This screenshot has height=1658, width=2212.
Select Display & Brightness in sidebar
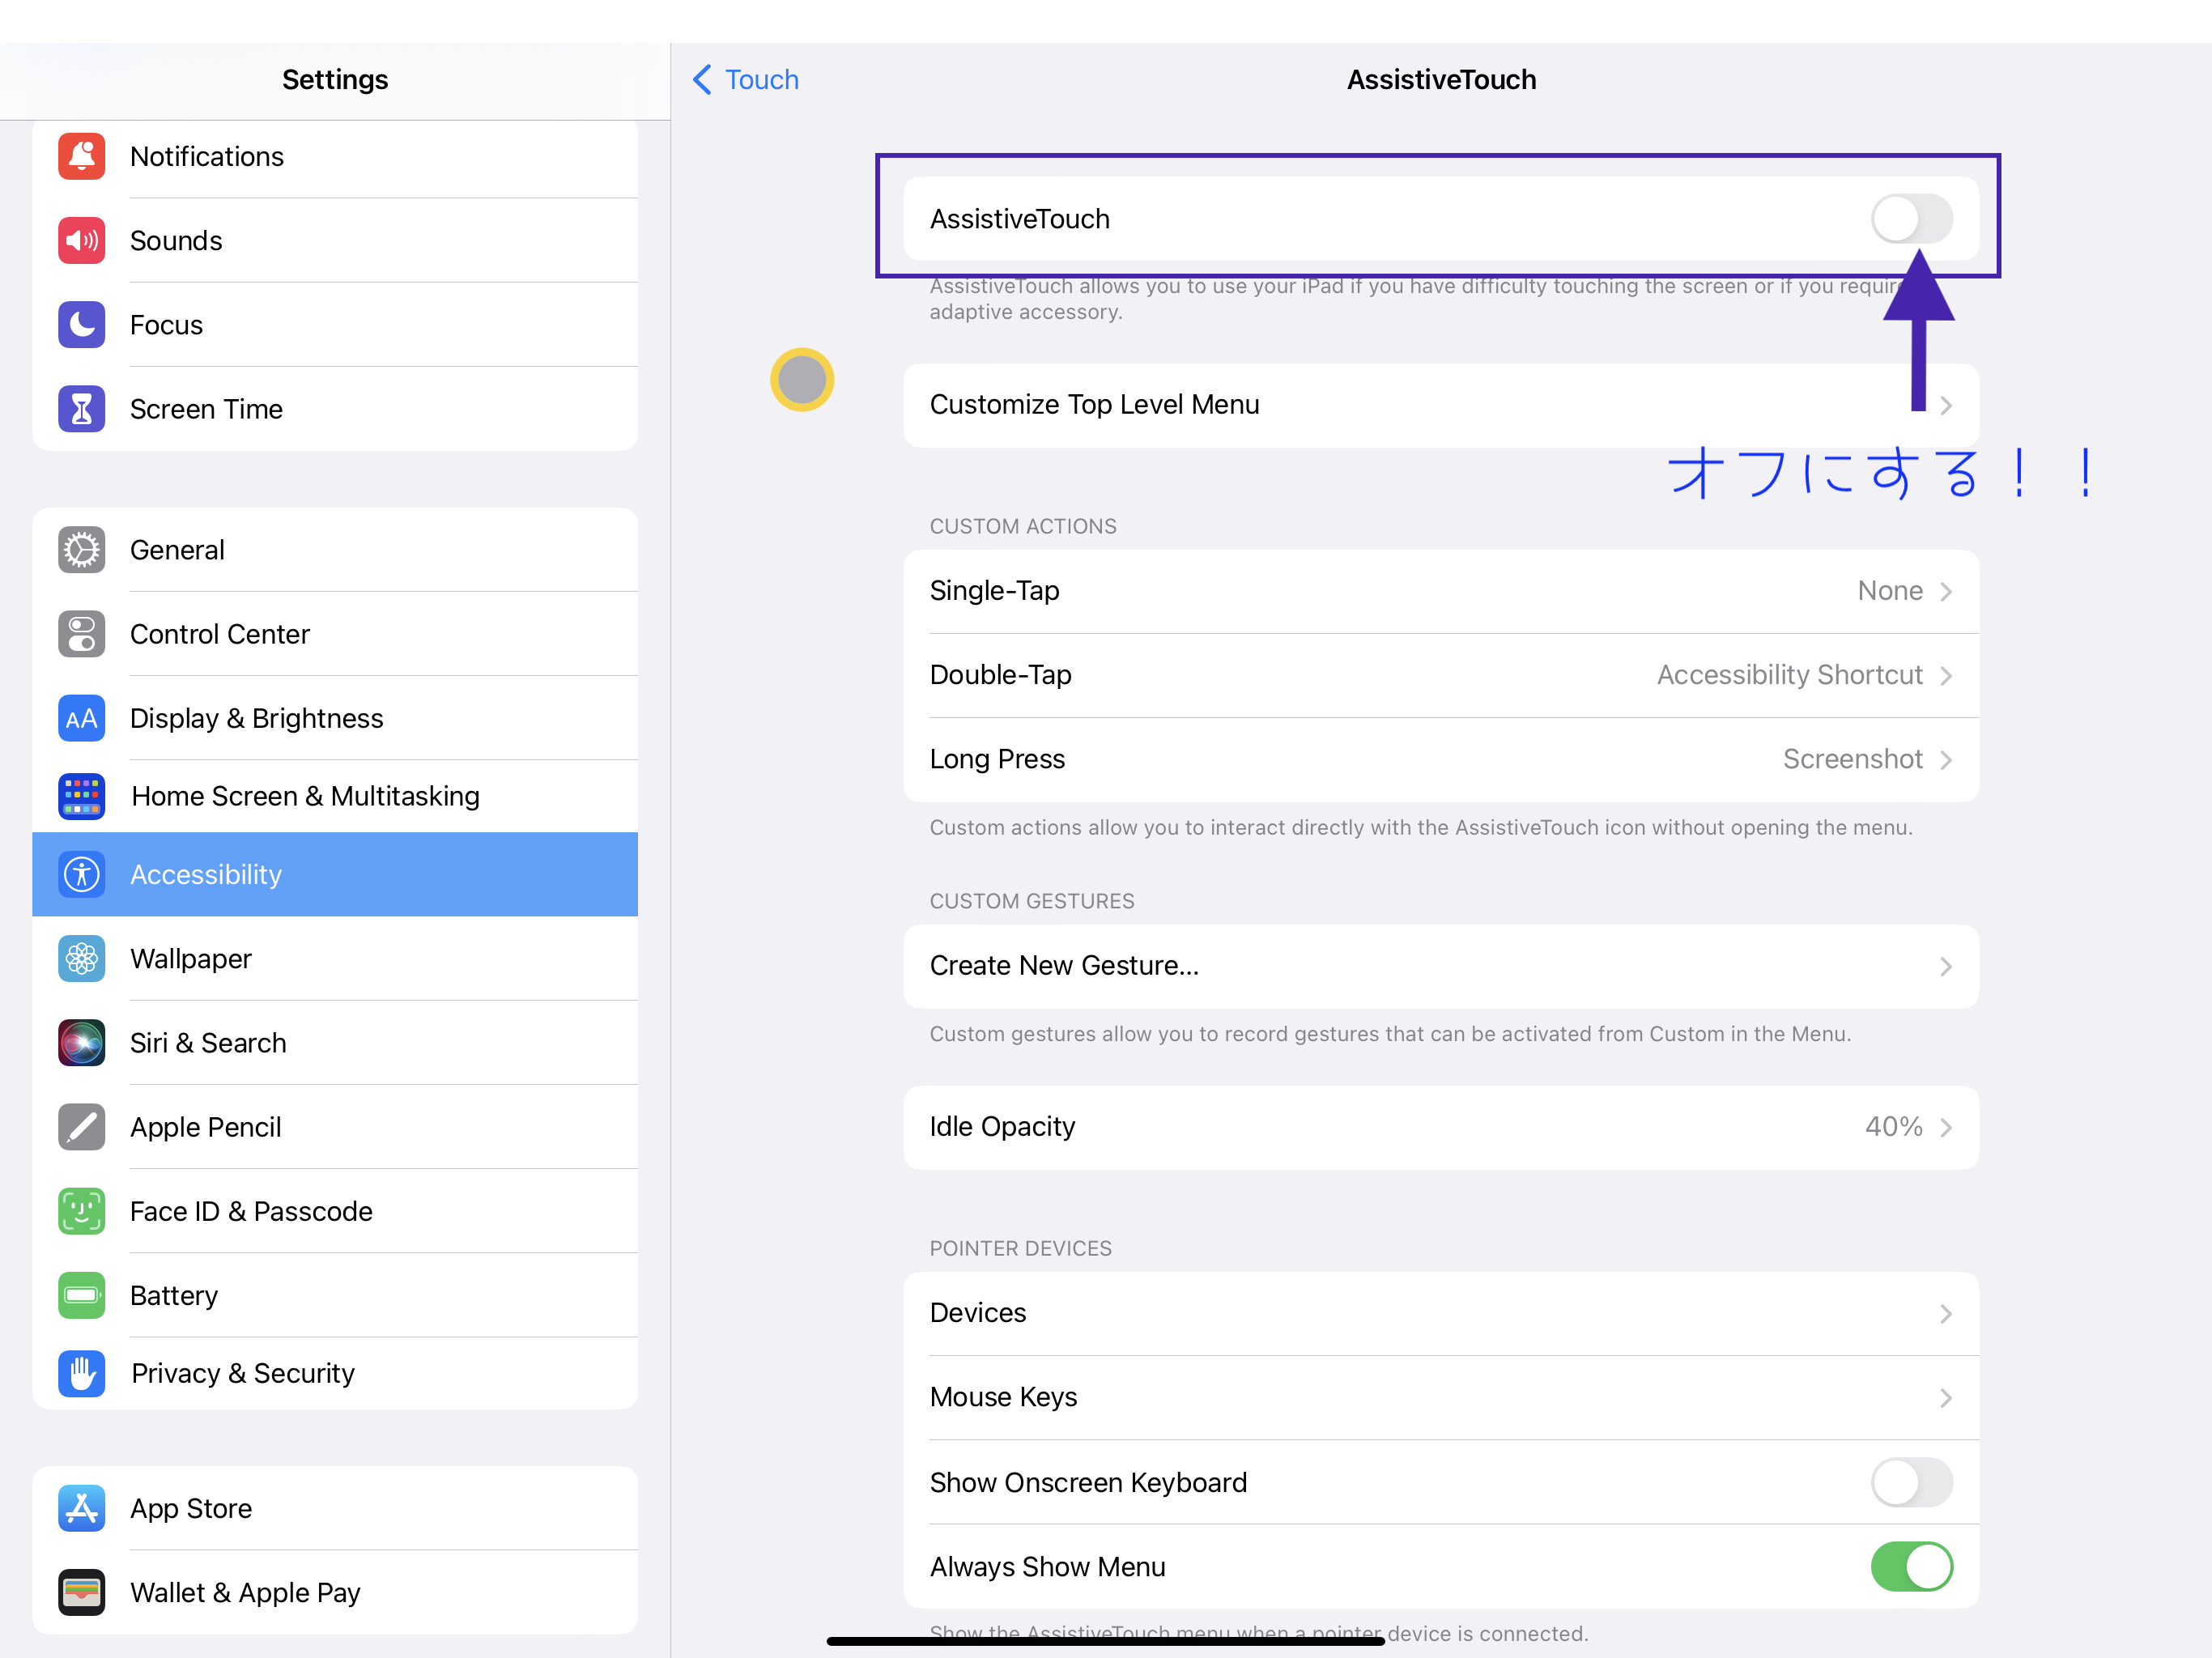(x=335, y=718)
